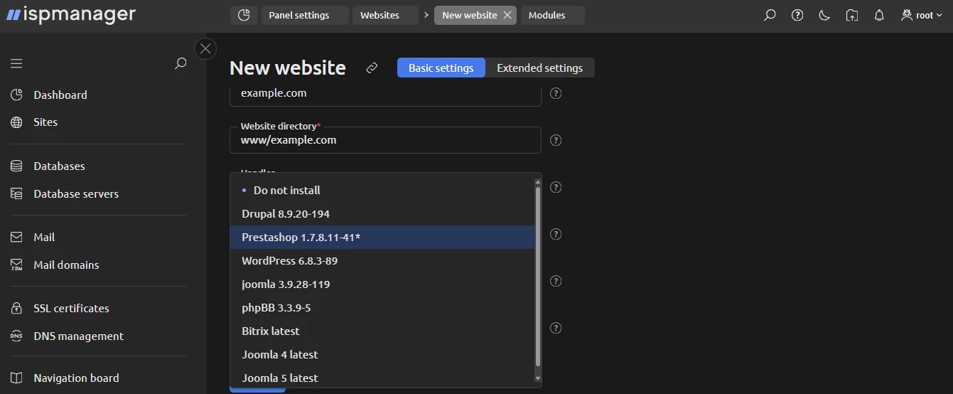Open Mail domains in sidebar
This screenshot has height=394, width=953.
(66, 265)
